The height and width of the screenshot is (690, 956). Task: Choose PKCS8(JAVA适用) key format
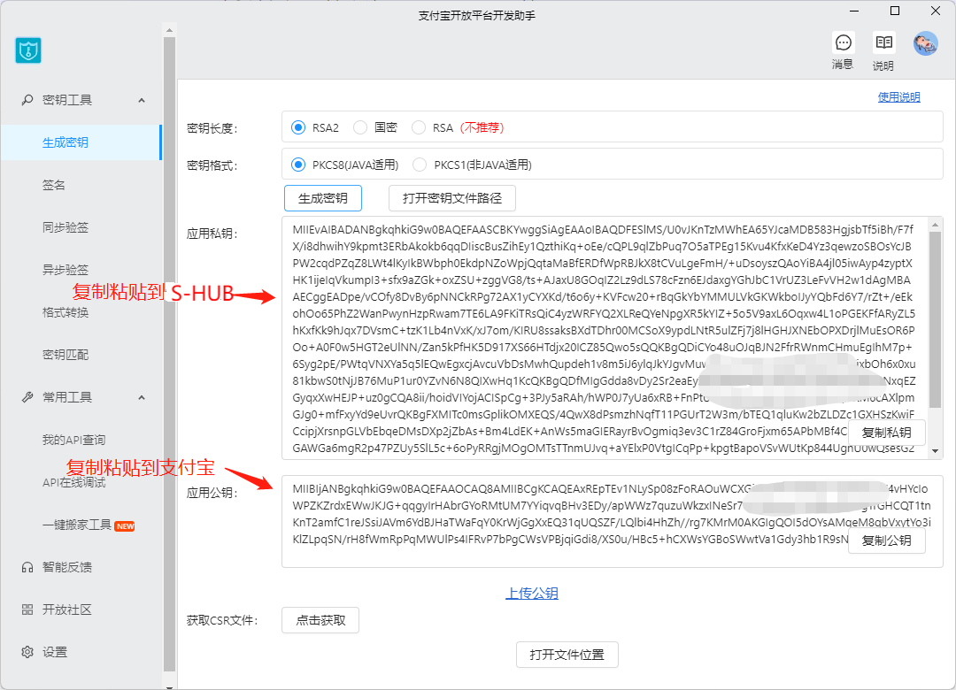pyautogui.click(x=298, y=165)
